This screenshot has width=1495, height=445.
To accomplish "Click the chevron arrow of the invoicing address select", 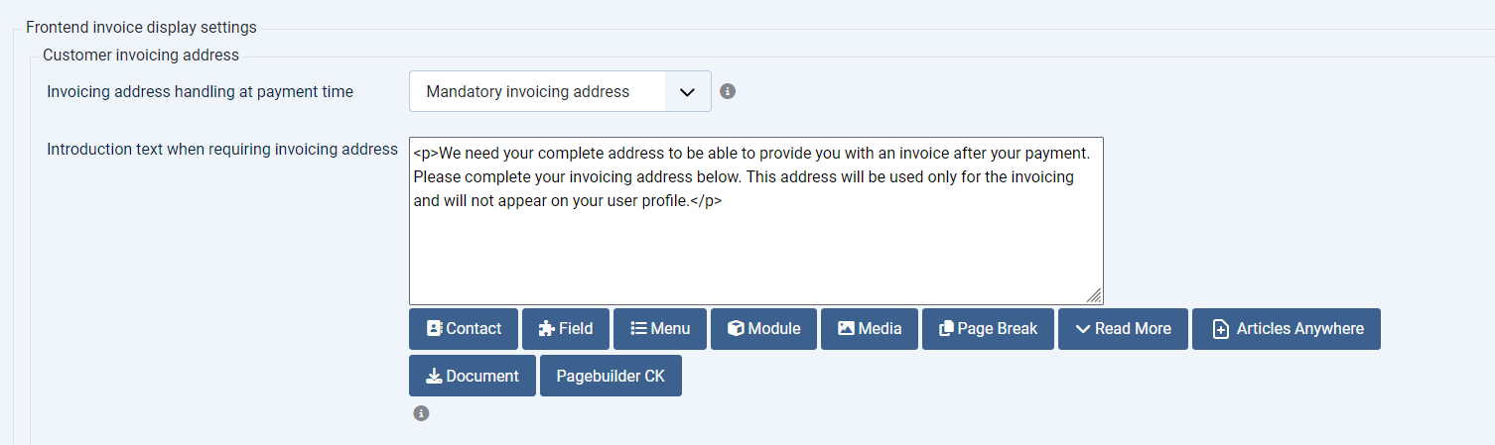I will click(688, 91).
